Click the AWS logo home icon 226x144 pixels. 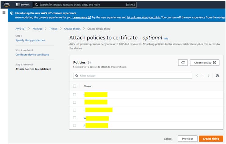(x=6, y=5)
